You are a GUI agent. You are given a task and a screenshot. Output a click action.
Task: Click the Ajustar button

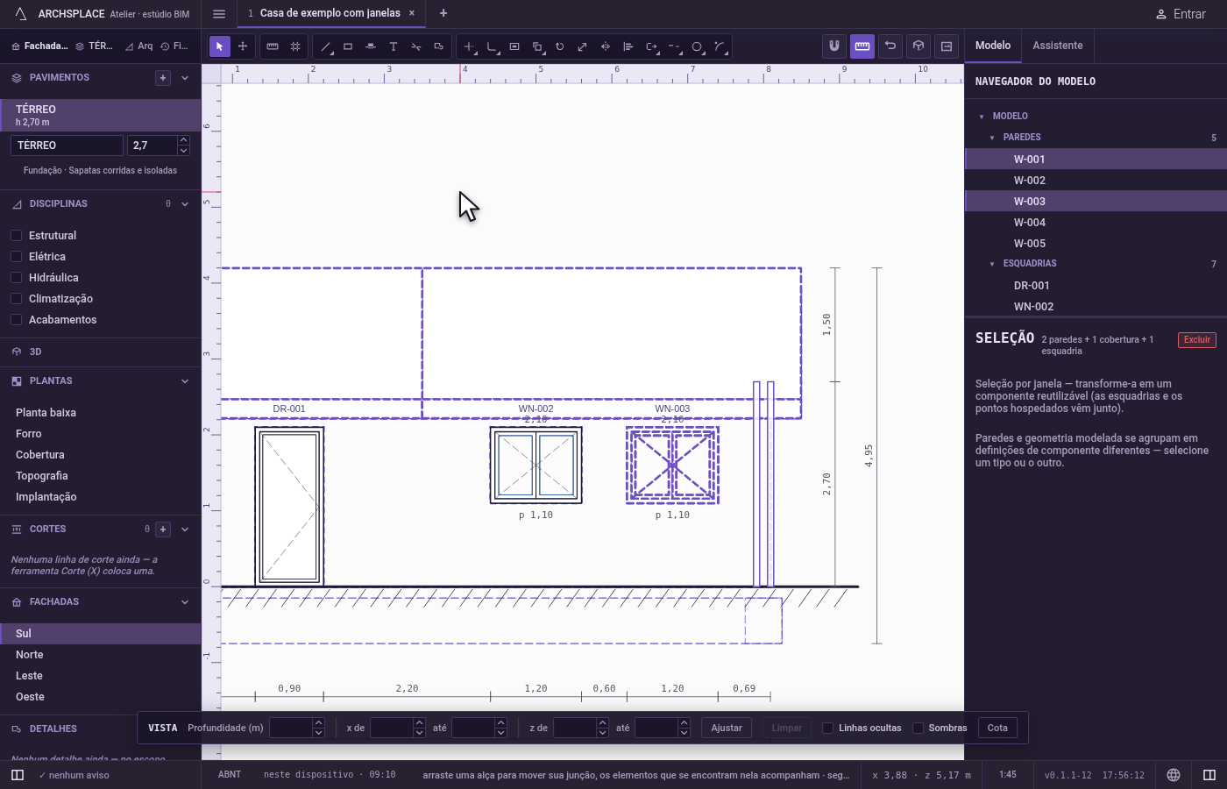[x=727, y=728]
